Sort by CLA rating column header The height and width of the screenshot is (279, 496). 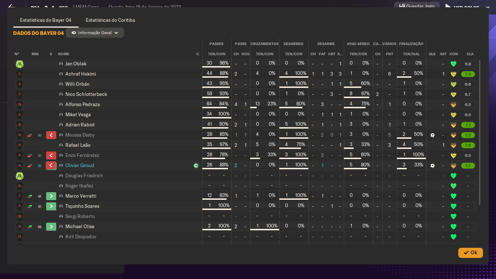click(470, 54)
